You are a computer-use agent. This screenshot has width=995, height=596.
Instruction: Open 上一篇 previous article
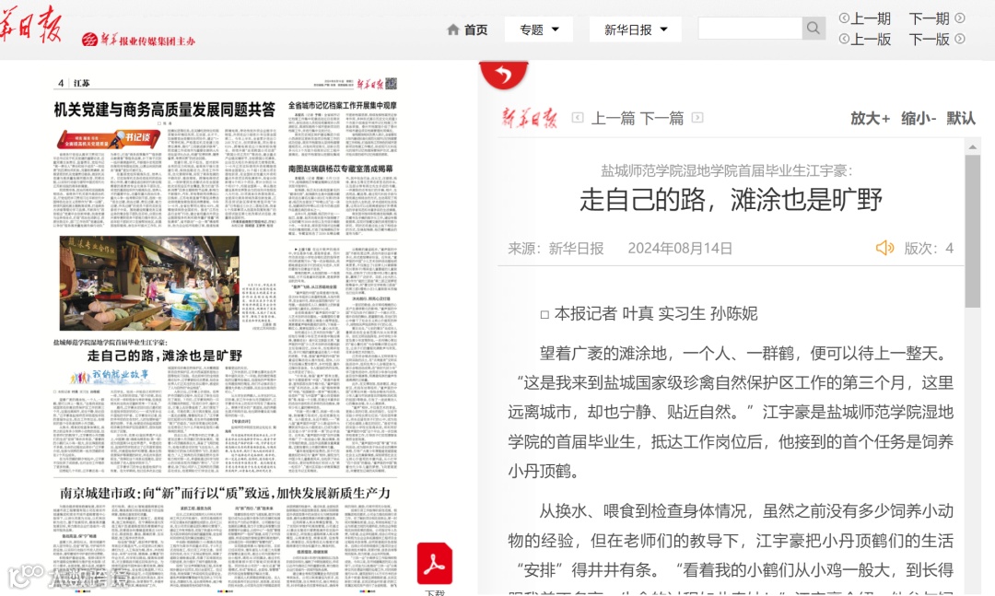[x=613, y=118]
